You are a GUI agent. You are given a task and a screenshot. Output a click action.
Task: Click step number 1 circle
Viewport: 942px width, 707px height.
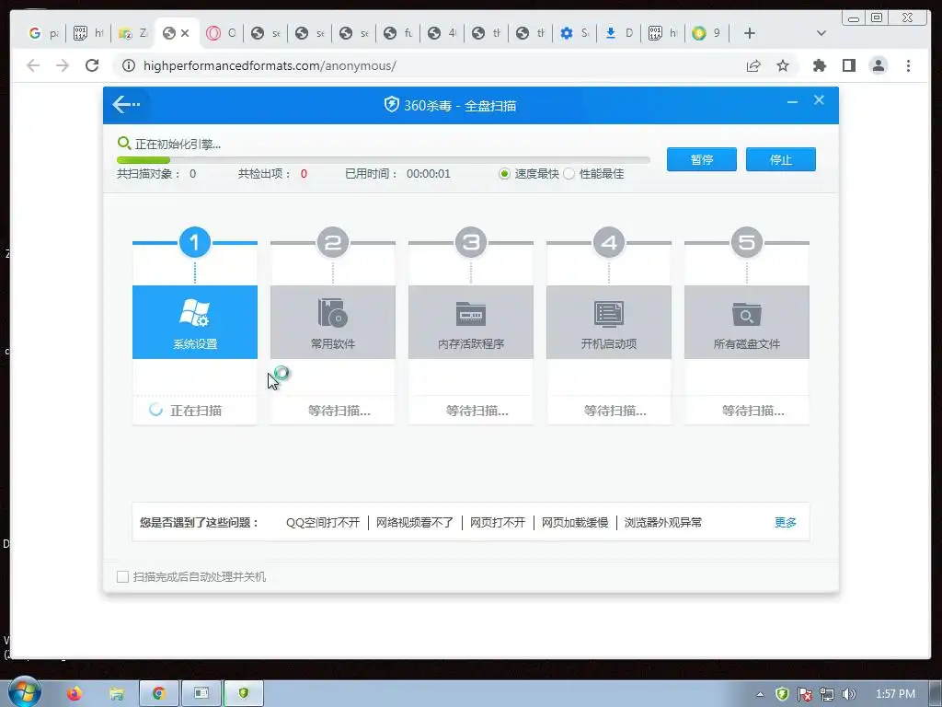point(195,242)
